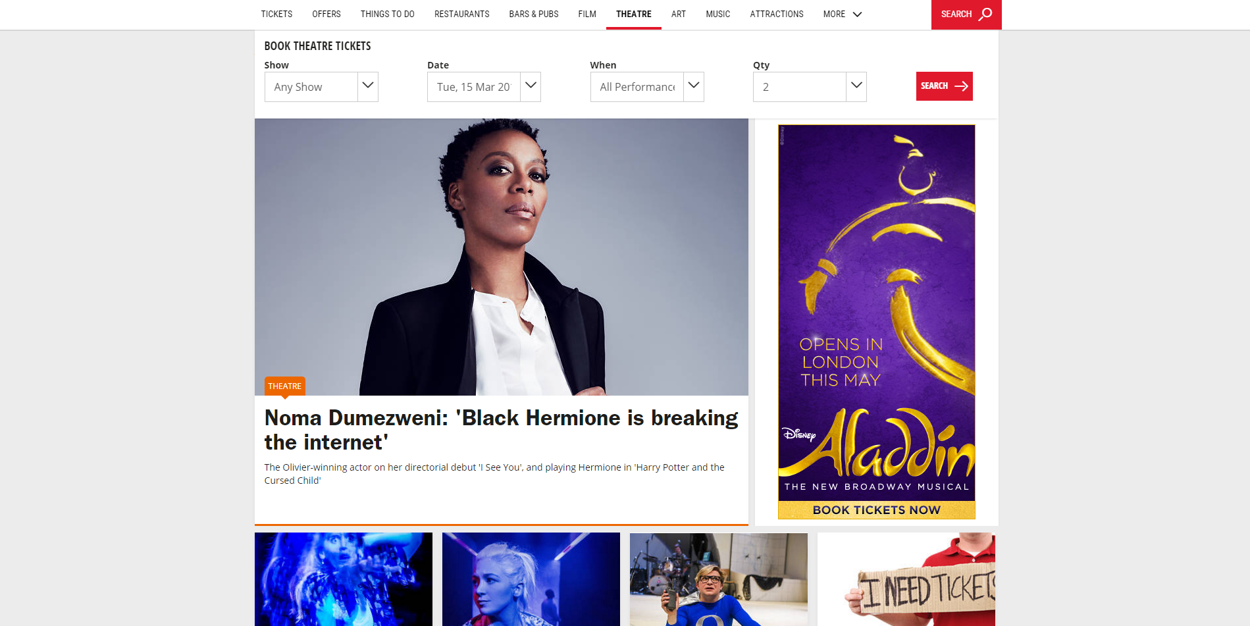Click Book Tickets Now on Aladdin ad
The image size is (1250, 626).
[x=876, y=510]
